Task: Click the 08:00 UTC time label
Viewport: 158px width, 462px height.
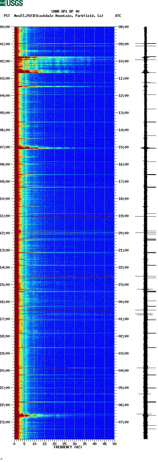Action: (x=124, y=27)
